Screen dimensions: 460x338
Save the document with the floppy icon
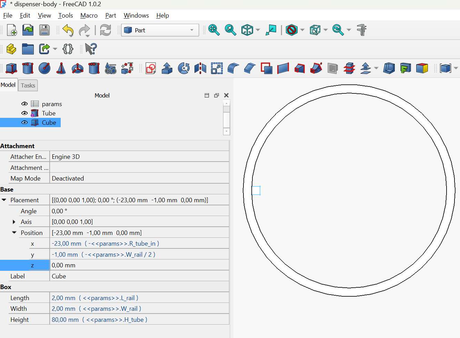(44, 30)
